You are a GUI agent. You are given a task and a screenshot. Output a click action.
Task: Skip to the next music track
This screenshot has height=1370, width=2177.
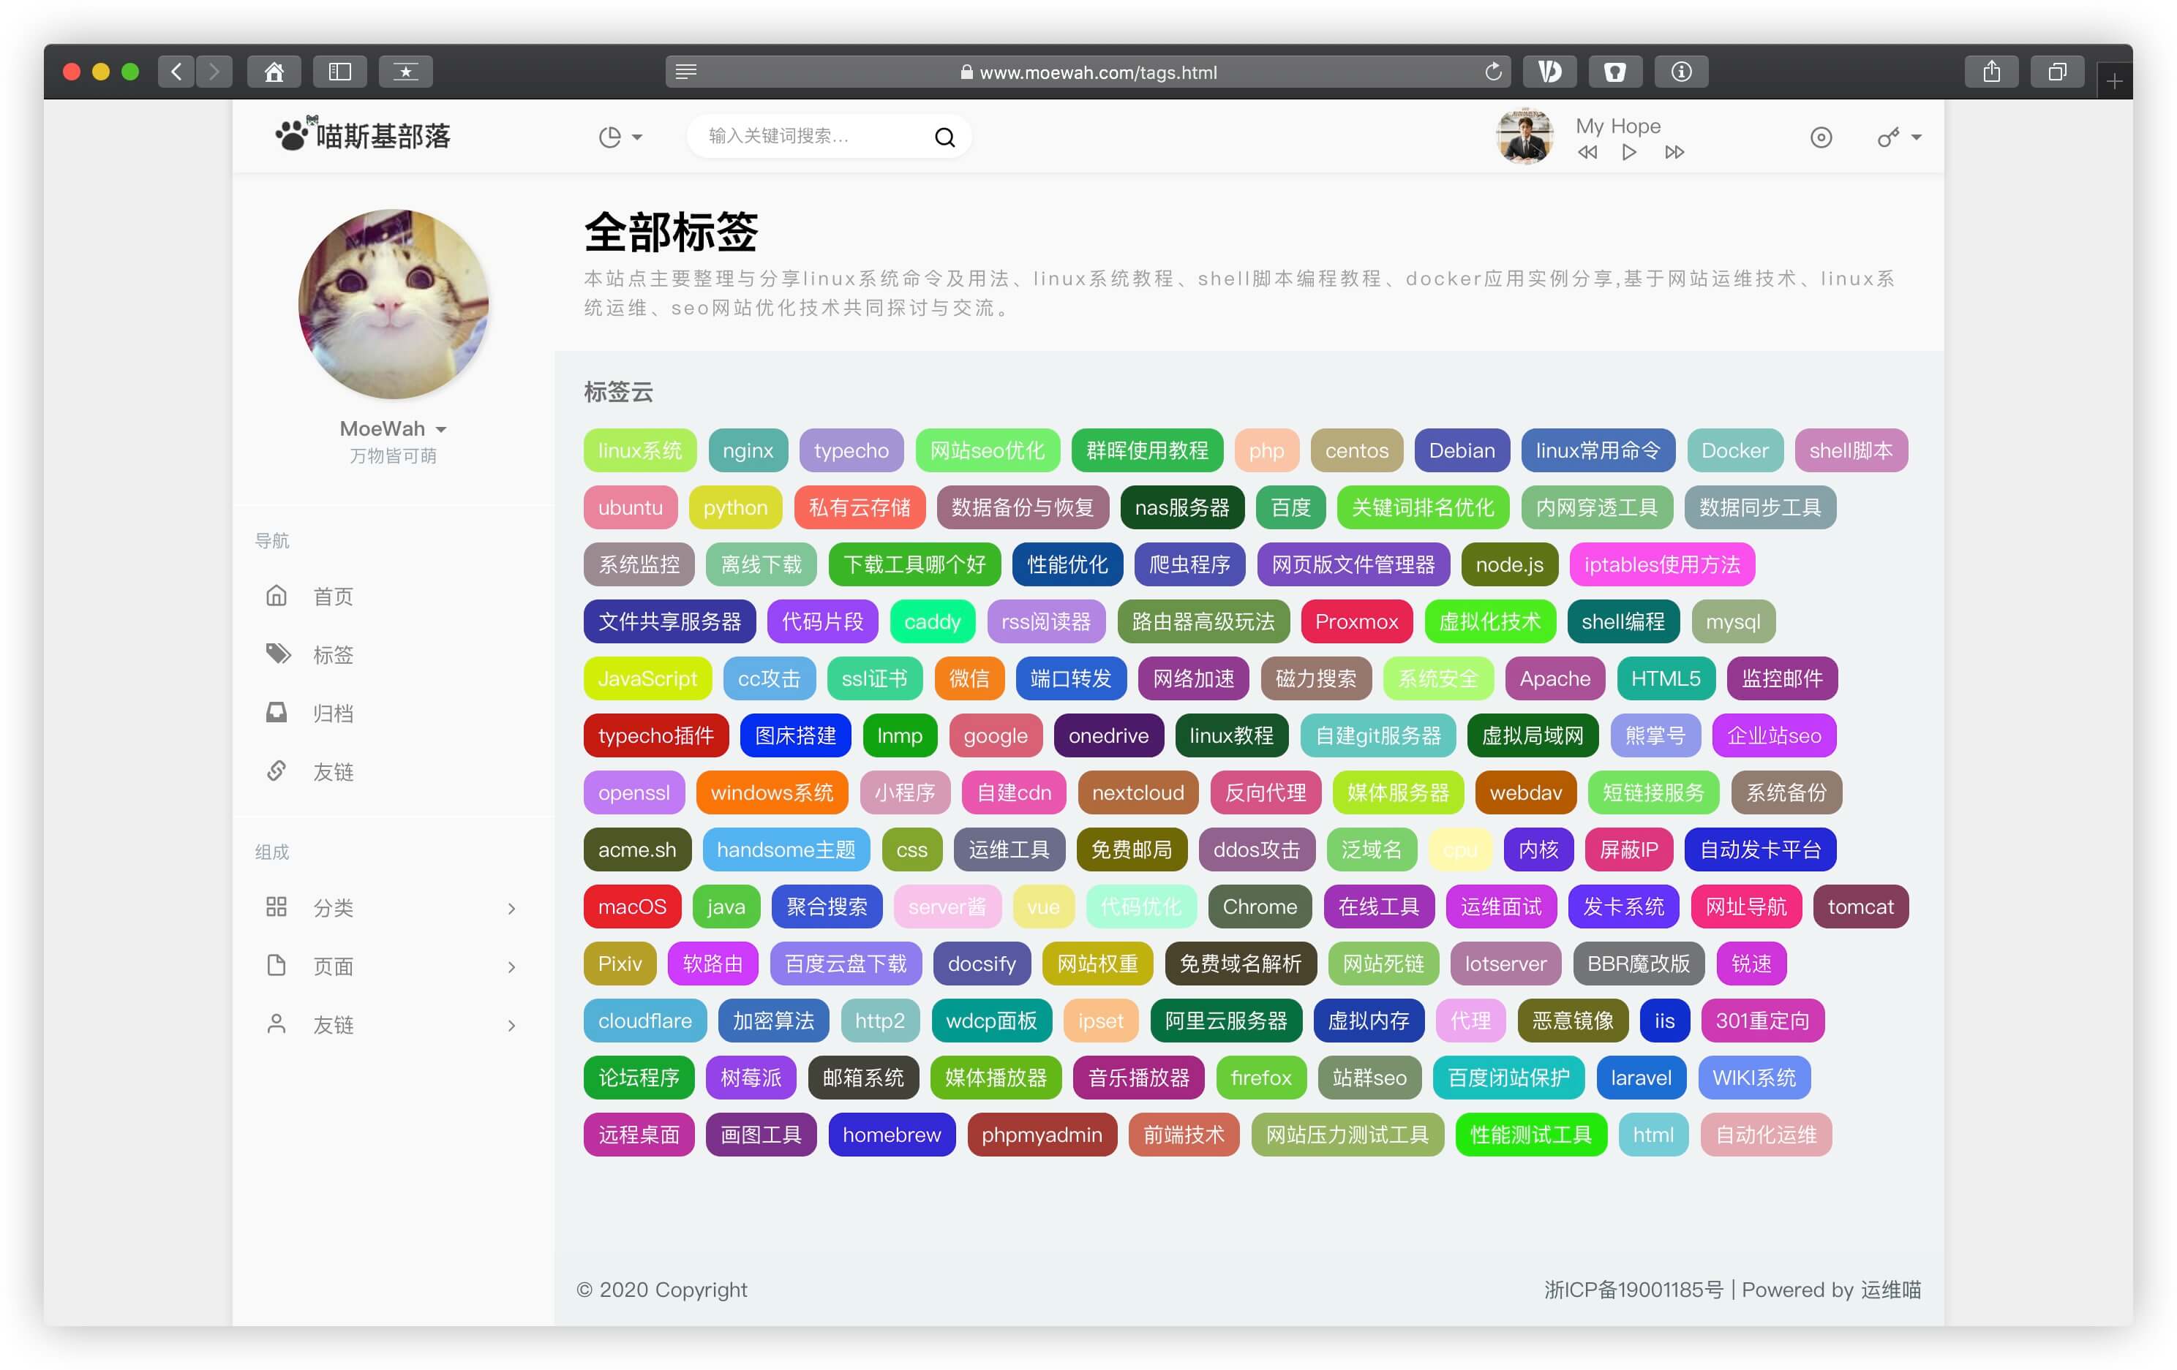[1674, 152]
